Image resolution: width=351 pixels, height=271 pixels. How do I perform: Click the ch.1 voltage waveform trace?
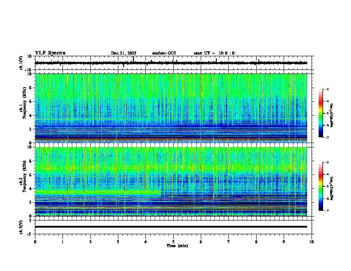171,63
